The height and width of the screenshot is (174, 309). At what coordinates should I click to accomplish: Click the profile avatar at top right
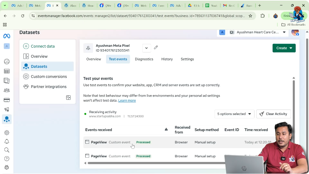click(295, 33)
